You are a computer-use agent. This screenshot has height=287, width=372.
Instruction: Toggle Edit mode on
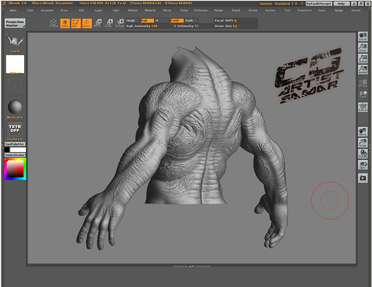click(76, 23)
